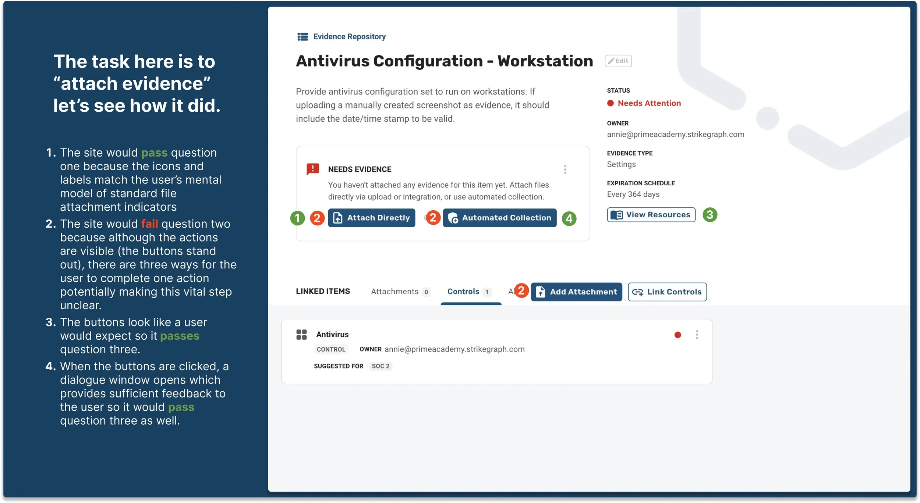The width and height of the screenshot is (920, 503).
Task: Click the Attach Directly button
Action: click(371, 218)
